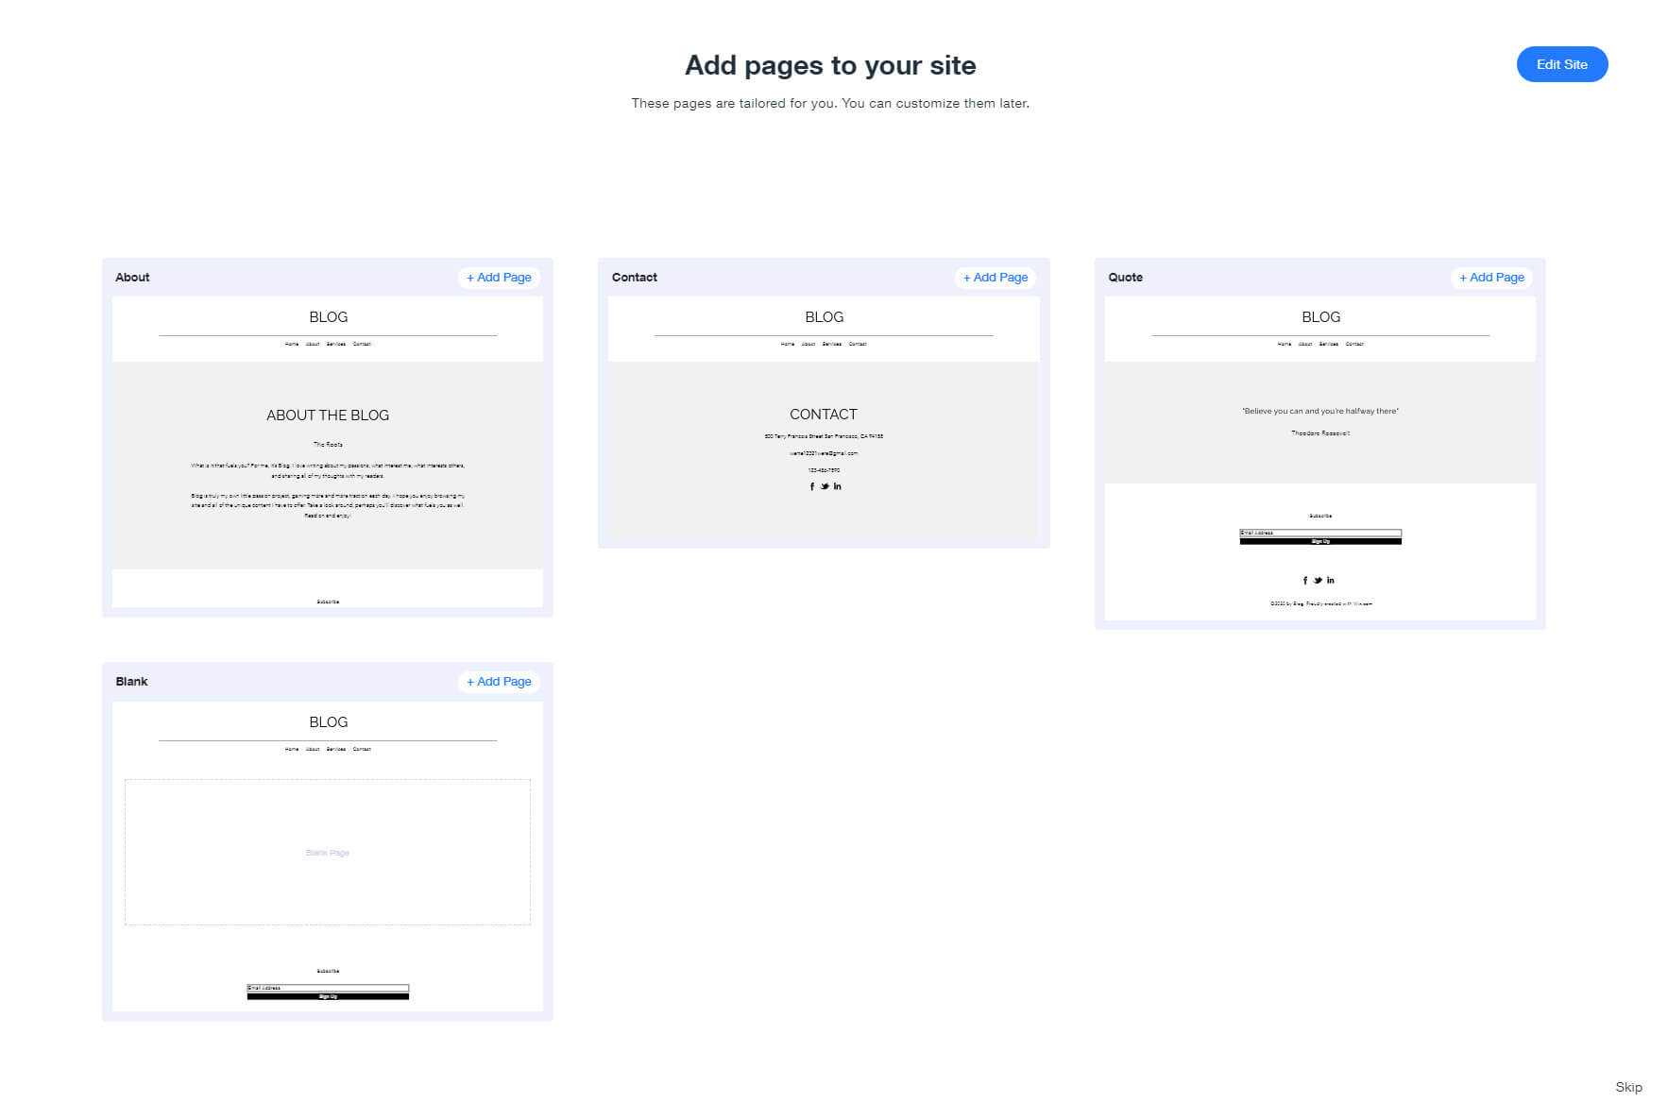
Task: Select the LinkedIn icon in the Quote footer
Action: click(x=1331, y=580)
